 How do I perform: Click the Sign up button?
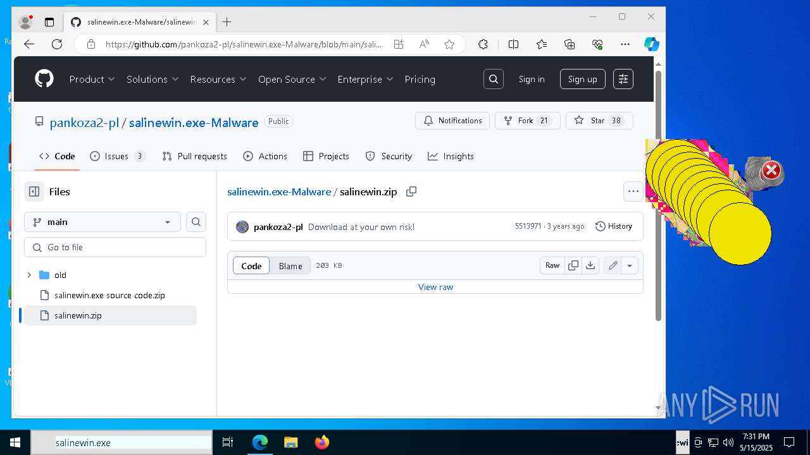click(582, 79)
